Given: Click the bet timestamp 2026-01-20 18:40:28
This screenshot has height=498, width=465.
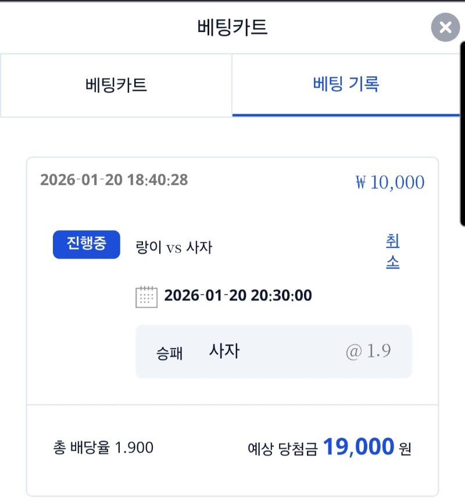Looking at the screenshot, I should 114,180.
